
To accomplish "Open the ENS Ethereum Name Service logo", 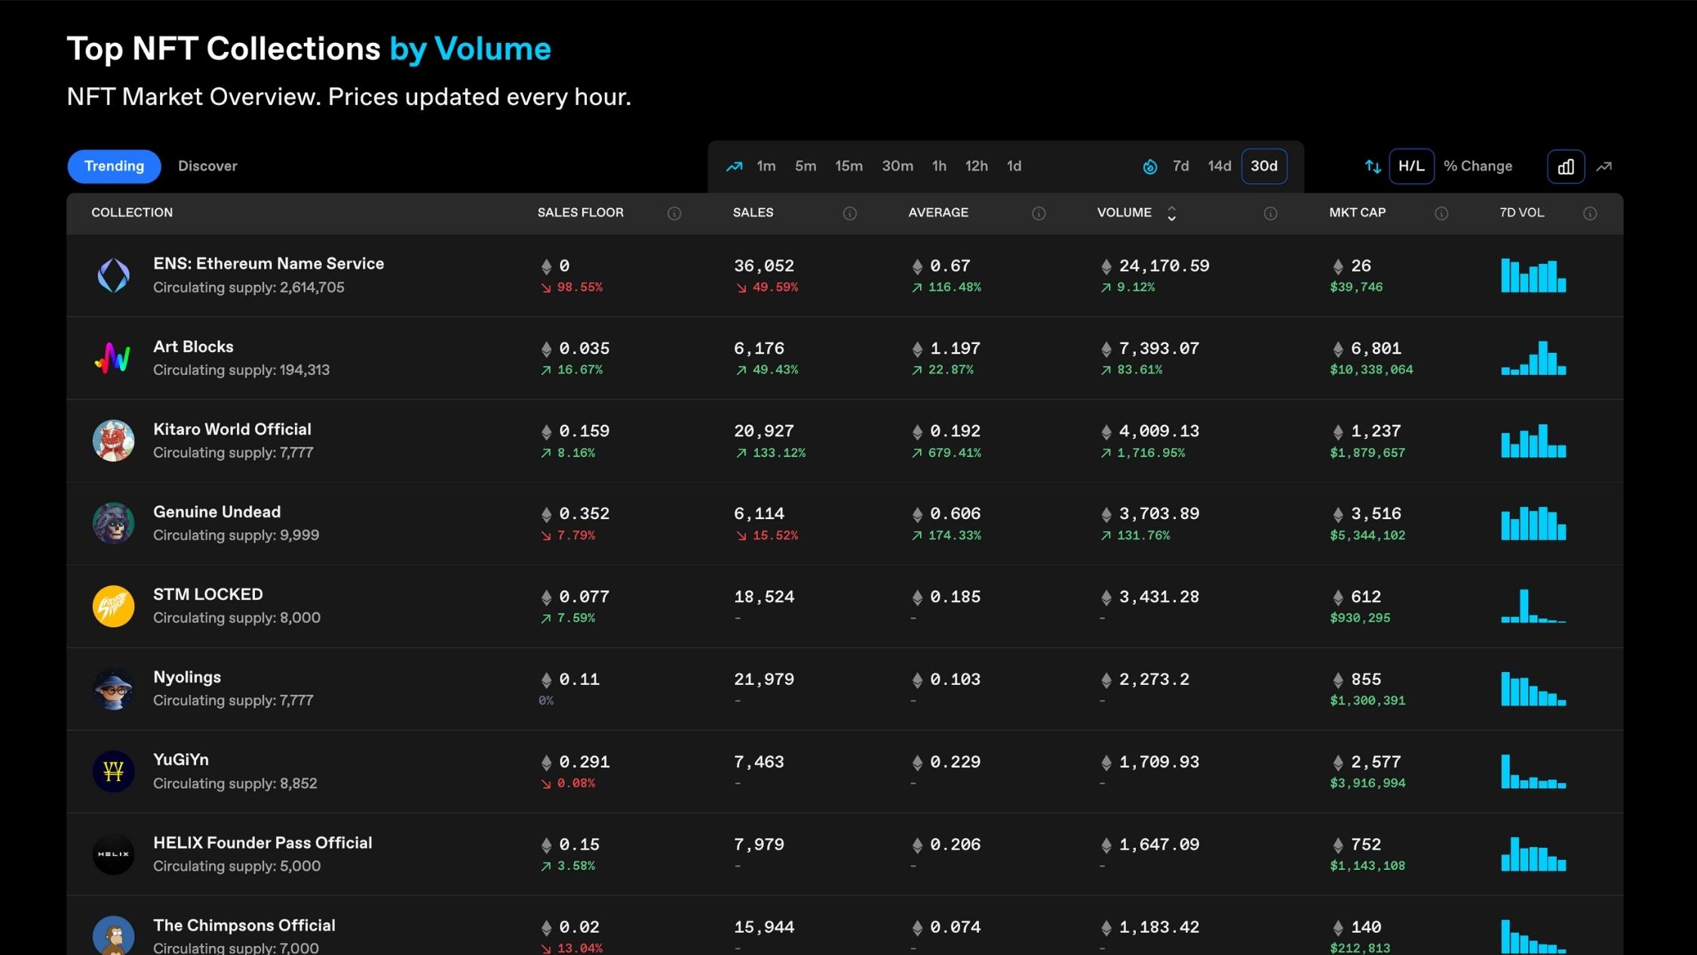I will coord(113,275).
